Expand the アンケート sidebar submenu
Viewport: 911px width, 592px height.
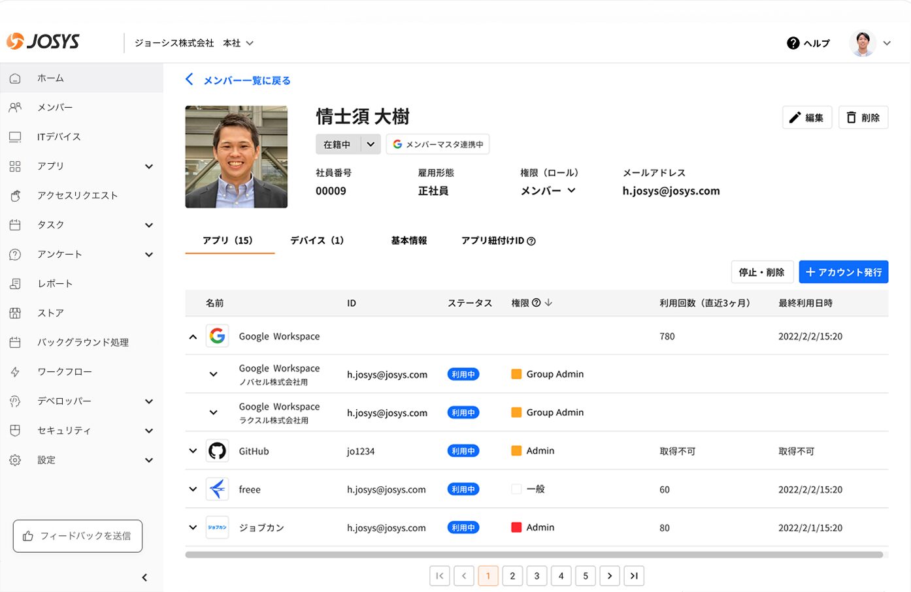coord(149,255)
